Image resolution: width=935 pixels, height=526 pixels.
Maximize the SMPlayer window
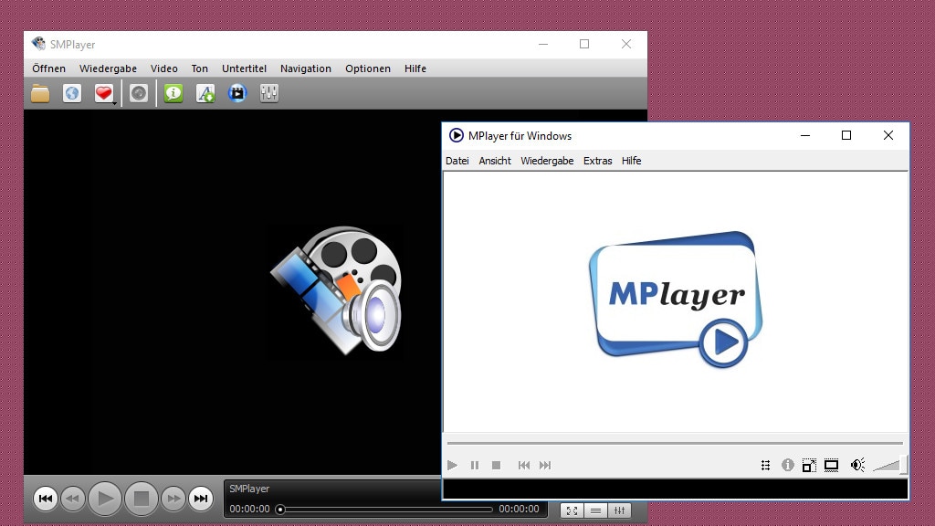coord(584,44)
